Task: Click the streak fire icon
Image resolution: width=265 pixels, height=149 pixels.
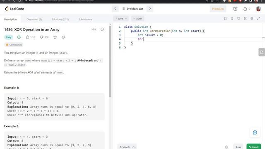Action: (245, 9)
